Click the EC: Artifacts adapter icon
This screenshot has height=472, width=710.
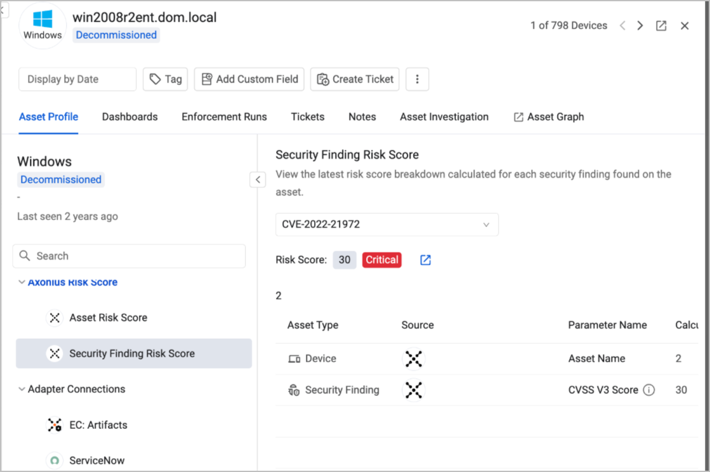tap(55, 425)
